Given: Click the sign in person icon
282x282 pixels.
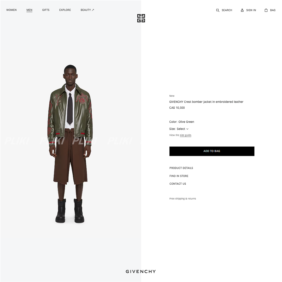Looking at the screenshot, I should [x=242, y=10].
